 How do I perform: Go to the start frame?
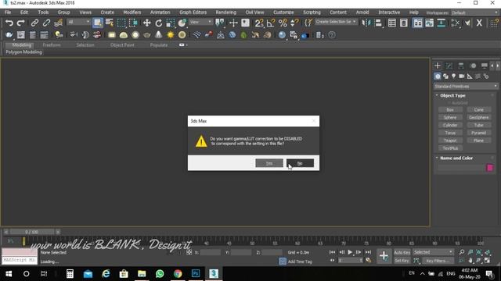point(332,252)
